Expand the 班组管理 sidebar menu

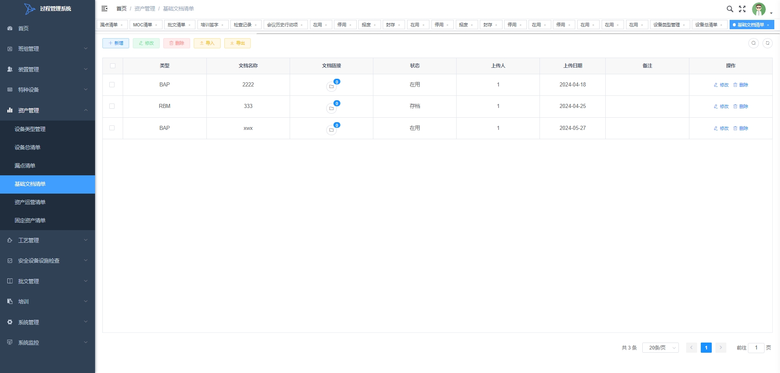pyautogui.click(x=48, y=49)
